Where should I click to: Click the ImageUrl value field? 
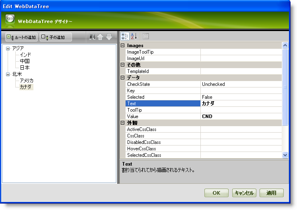[241, 58]
